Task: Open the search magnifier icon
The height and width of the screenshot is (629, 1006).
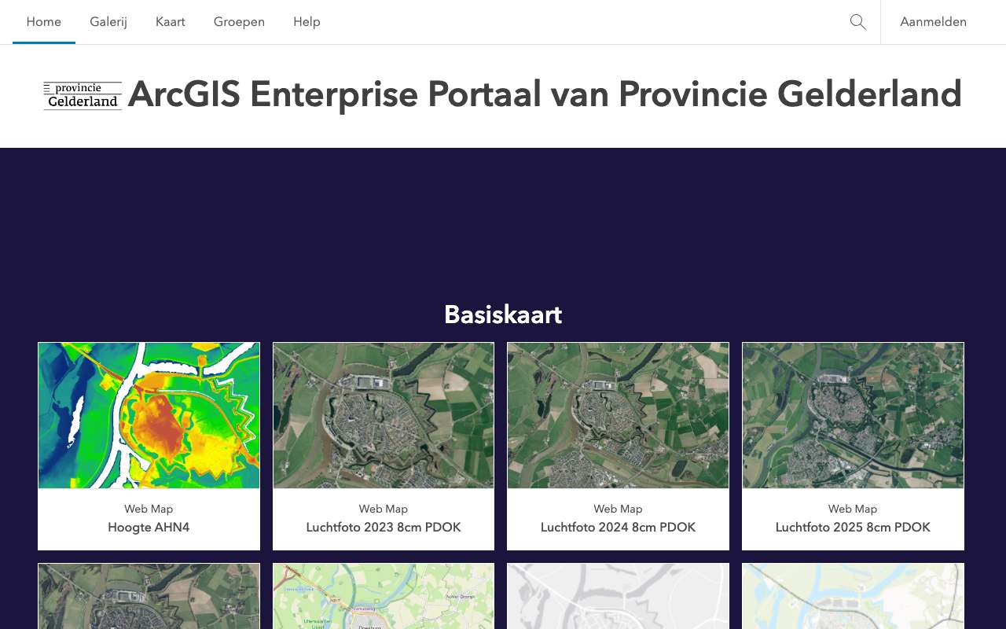Action: click(858, 22)
